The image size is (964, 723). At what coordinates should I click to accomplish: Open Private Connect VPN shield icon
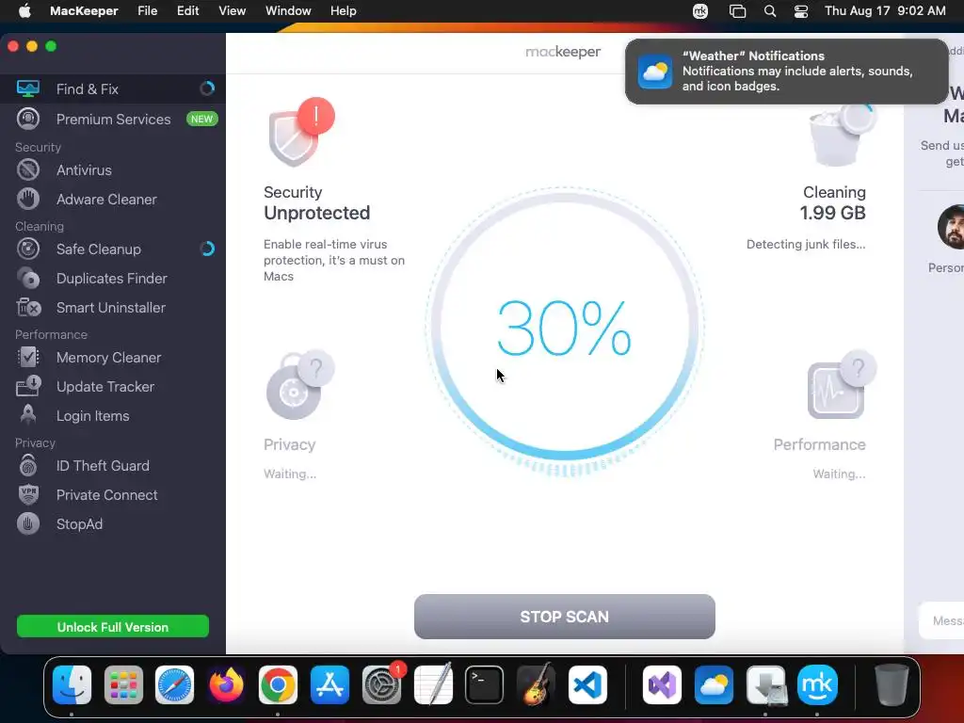pyautogui.click(x=28, y=495)
